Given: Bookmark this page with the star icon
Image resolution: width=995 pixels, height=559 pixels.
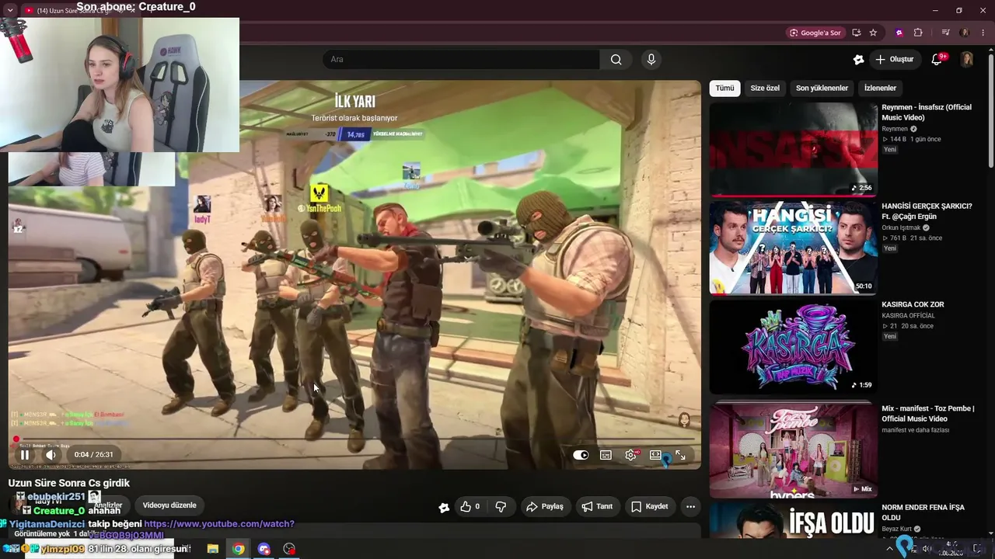Looking at the screenshot, I should 873,33.
